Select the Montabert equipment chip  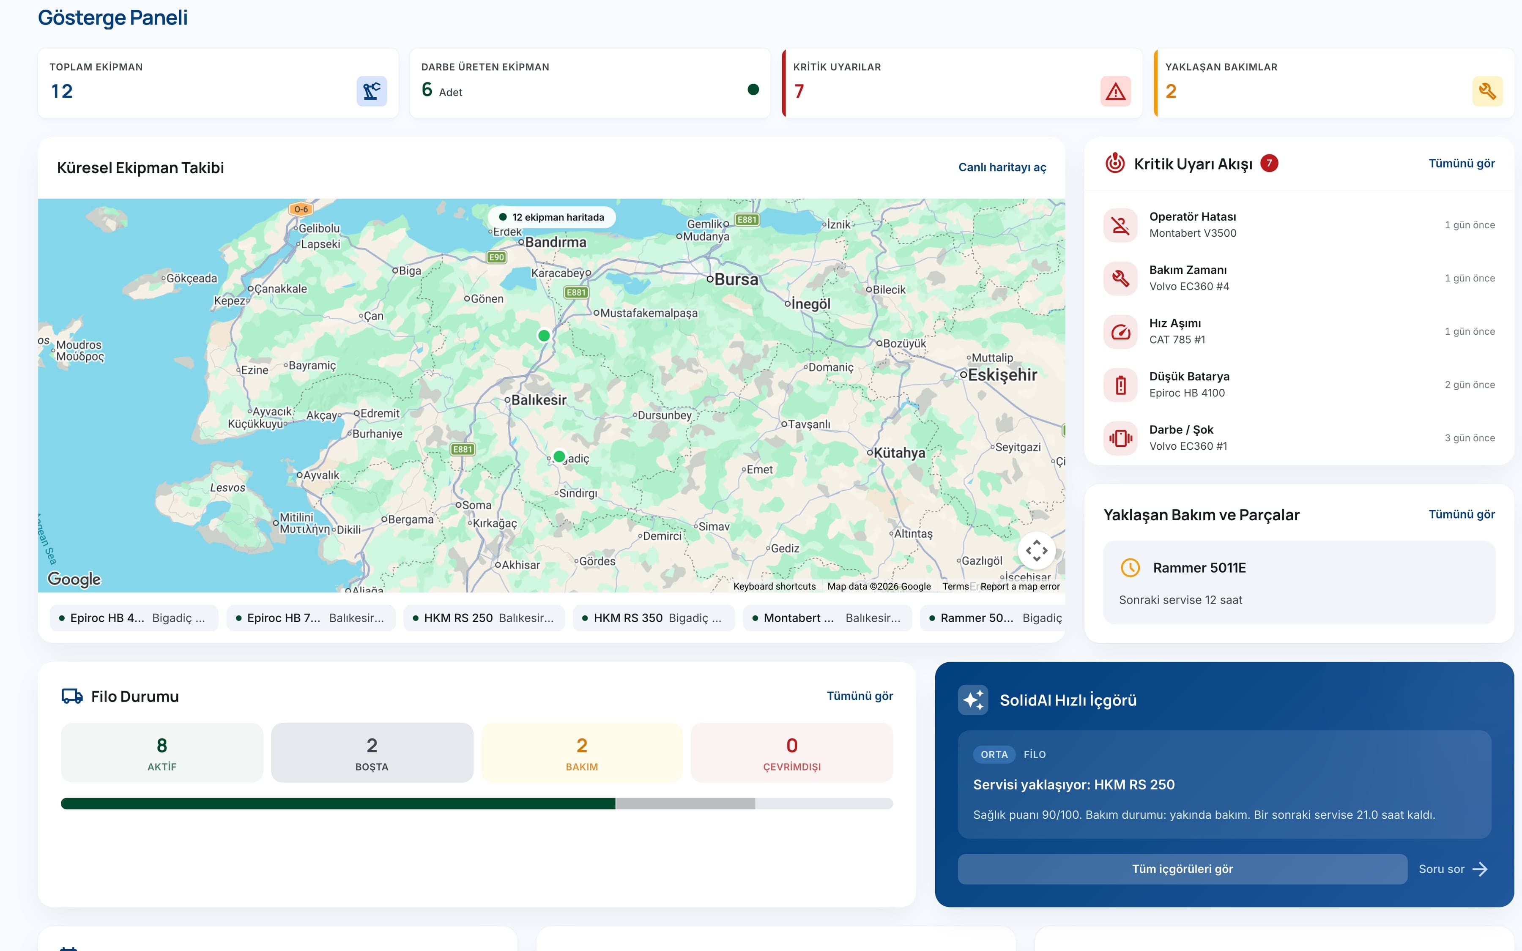(827, 618)
